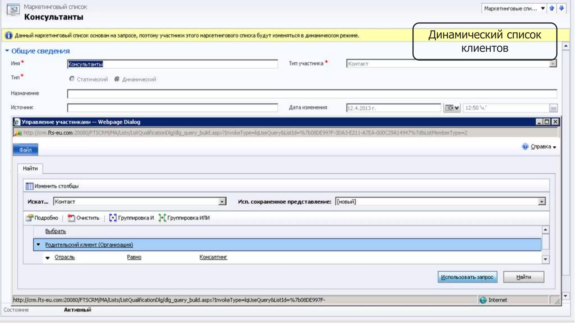Click the Группировка И bracket icon
This screenshot has width=575, height=323.
click(x=113, y=218)
